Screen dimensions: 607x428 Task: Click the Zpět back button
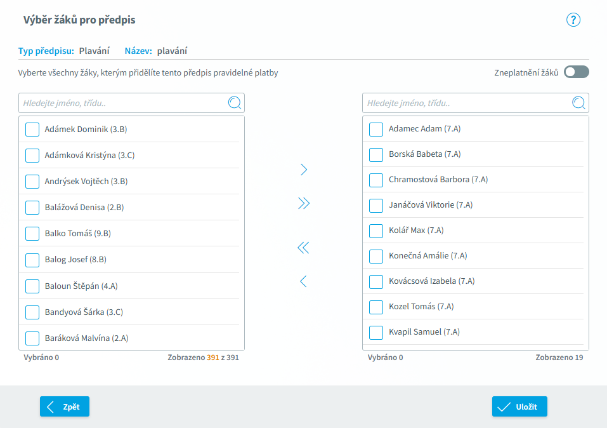coord(65,406)
